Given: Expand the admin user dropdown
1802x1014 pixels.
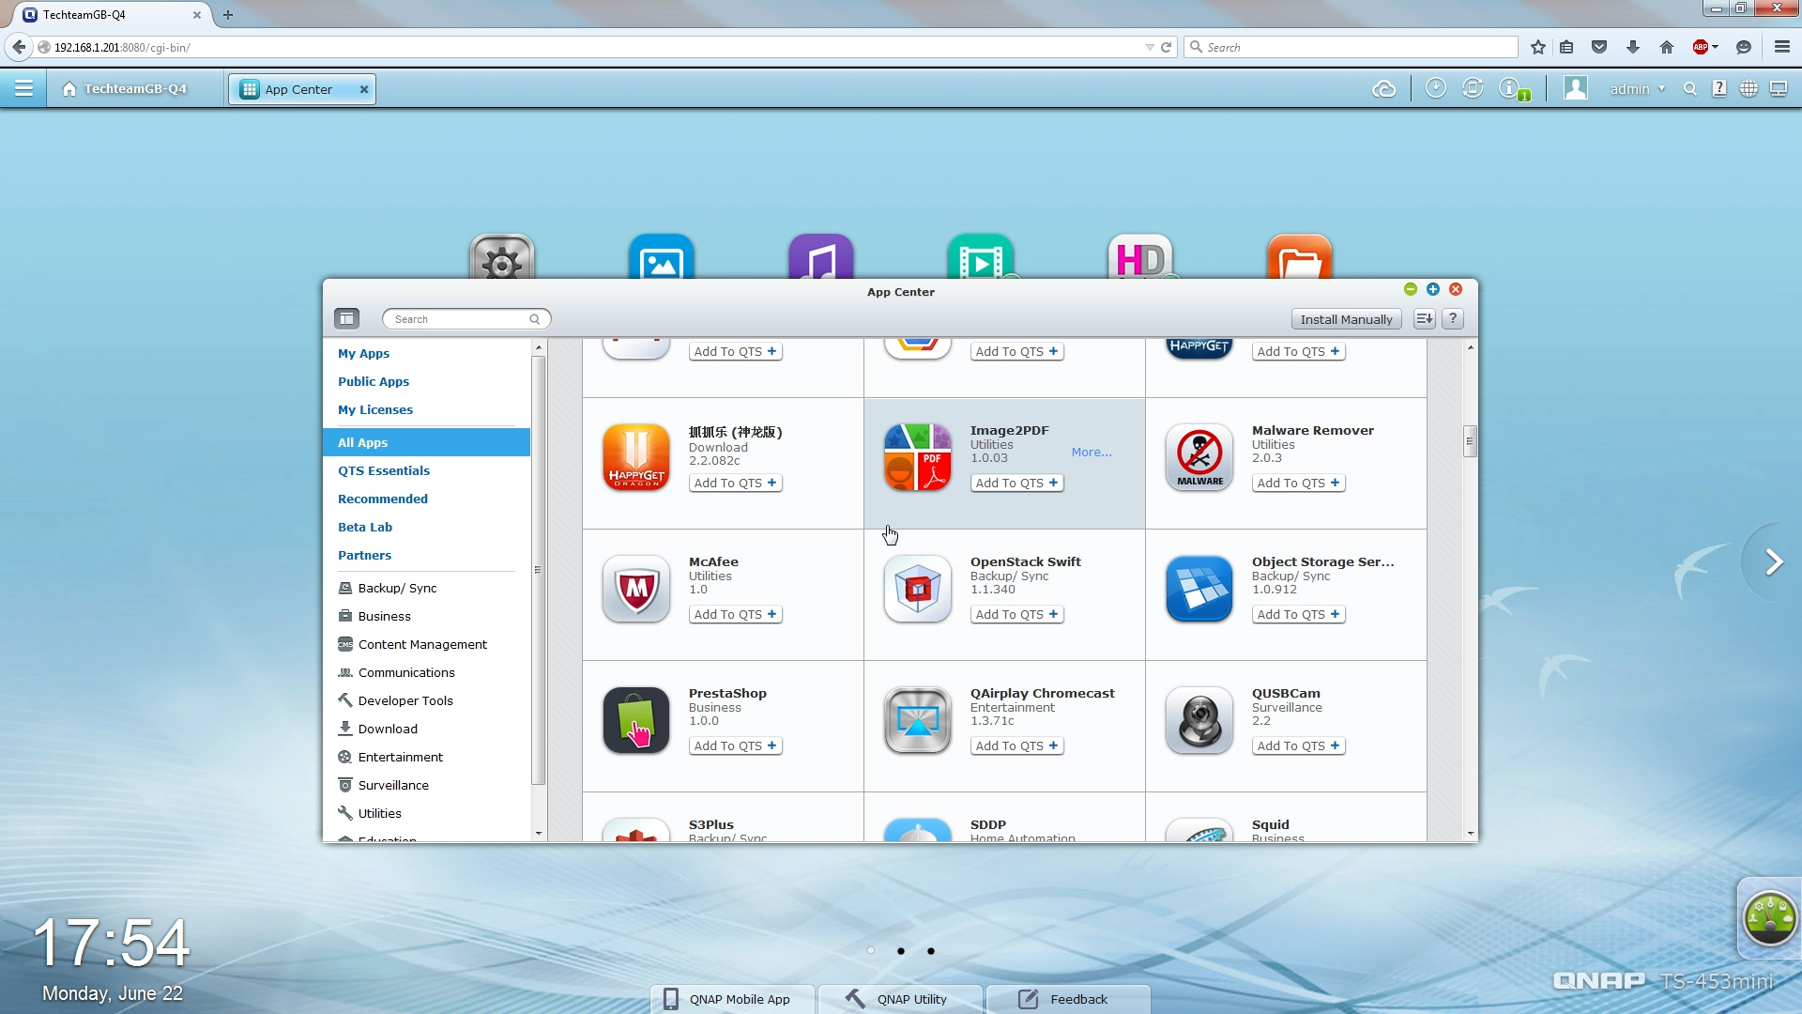Looking at the screenshot, I should (1638, 89).
